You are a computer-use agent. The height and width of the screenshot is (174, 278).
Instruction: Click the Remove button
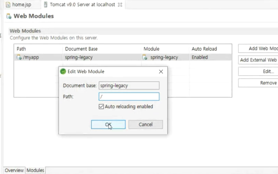(x=258, y=83)
